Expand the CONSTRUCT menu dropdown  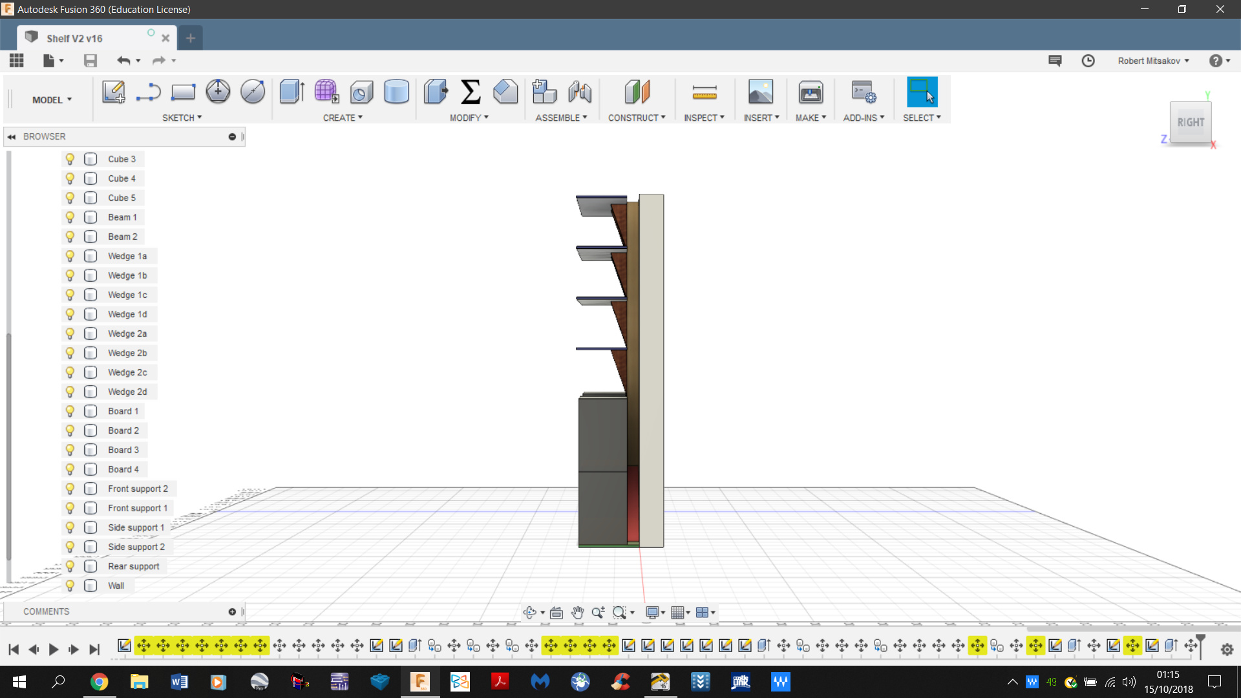coord(637,118)
